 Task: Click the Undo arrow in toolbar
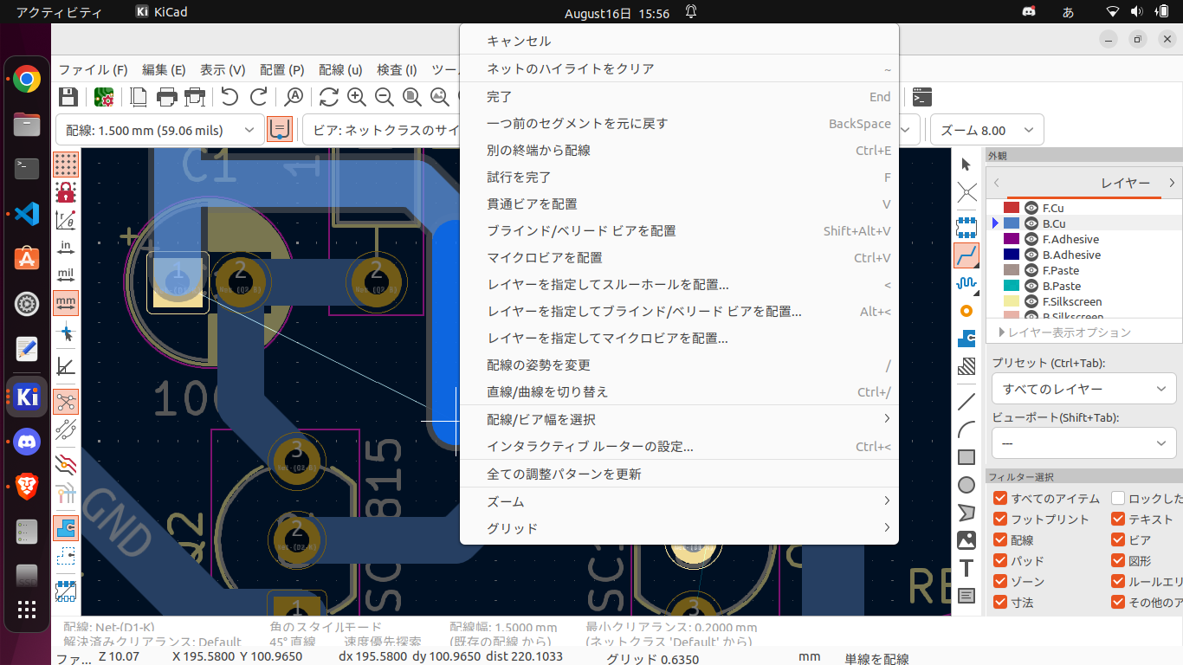pos(229,97)
